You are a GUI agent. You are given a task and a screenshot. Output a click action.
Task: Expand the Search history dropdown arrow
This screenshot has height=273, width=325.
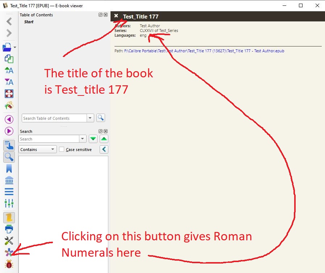83,139
